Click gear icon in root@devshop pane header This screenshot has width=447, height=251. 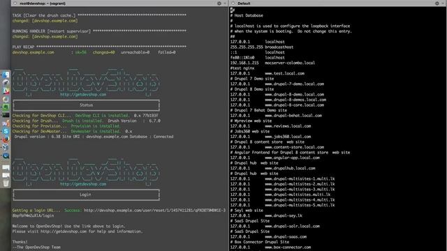tap(219, 3)
